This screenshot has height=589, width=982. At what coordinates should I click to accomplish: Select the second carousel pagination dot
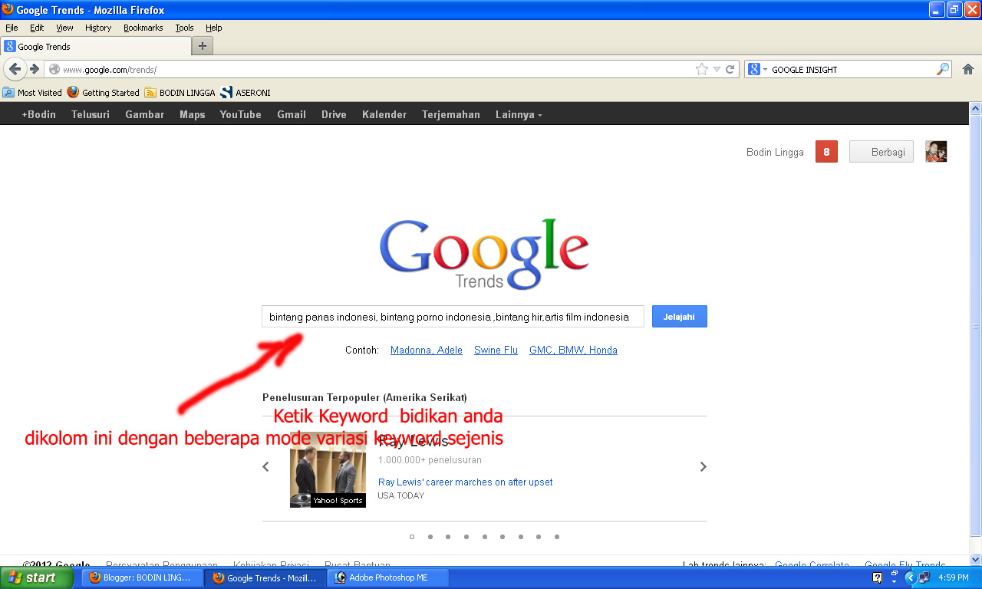tap(430, 537)
